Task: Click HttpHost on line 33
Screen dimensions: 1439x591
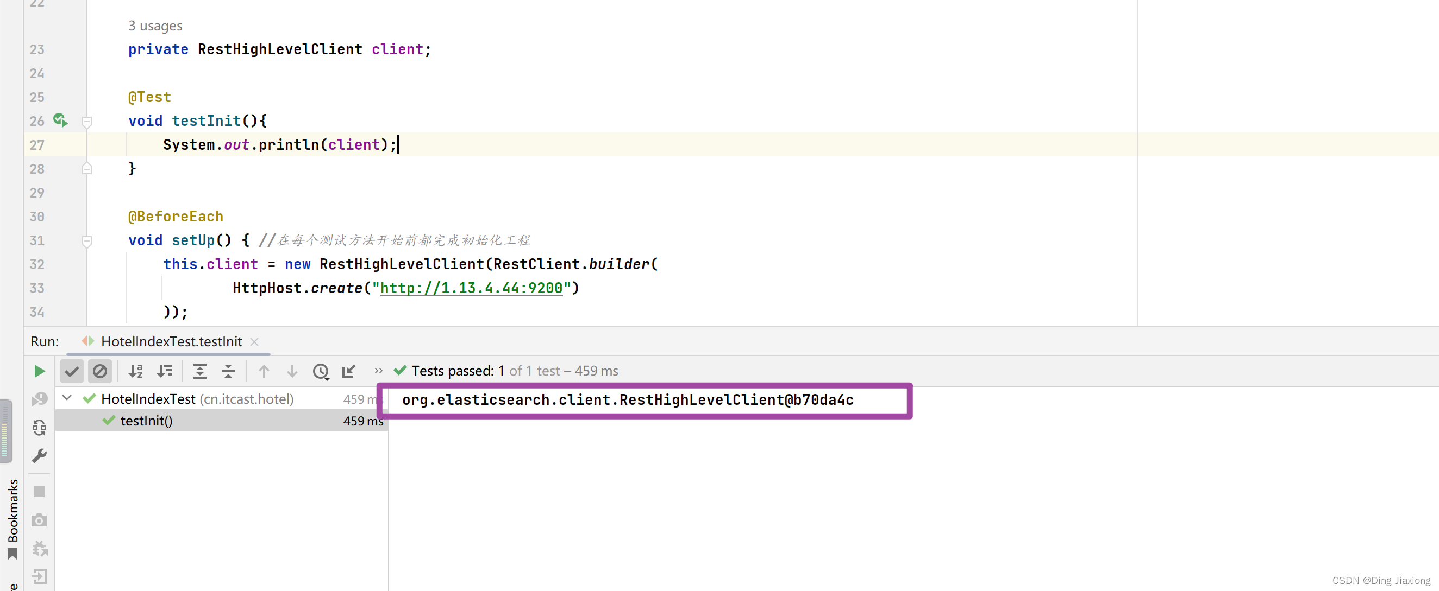Action: click(267, 288)
